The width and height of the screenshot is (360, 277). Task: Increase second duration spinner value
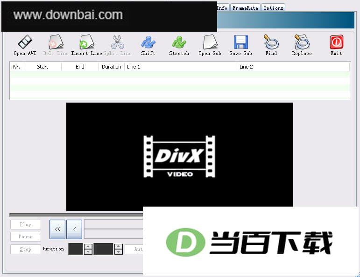[119, 247]
